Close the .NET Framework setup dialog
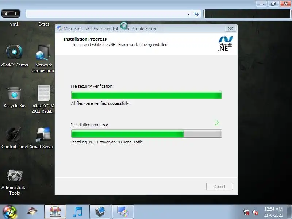Screen dimensions: 292x219 pos(230,29)
